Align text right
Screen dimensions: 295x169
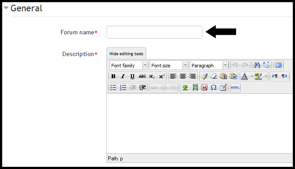coord(192,76)
